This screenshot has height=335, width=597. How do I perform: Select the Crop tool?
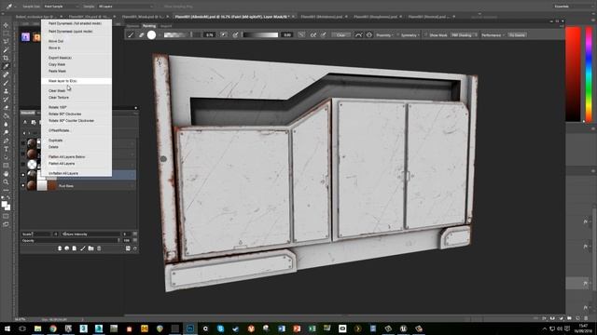point(6,58)
